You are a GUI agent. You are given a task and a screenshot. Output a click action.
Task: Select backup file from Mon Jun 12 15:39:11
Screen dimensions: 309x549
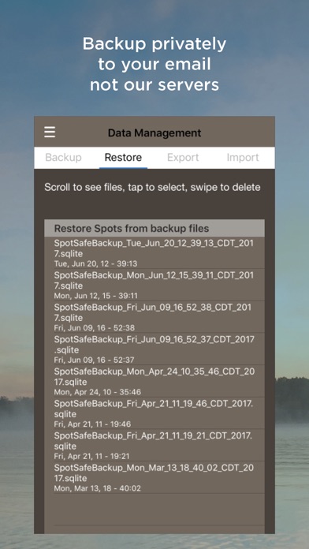(x=154, y=285)
